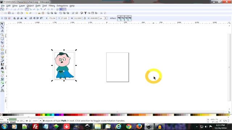Open the Path menu
232x130 pixels.
tap(38, 6)
